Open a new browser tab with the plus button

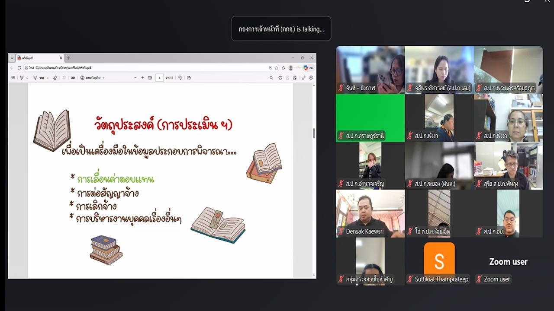point(68,57)
